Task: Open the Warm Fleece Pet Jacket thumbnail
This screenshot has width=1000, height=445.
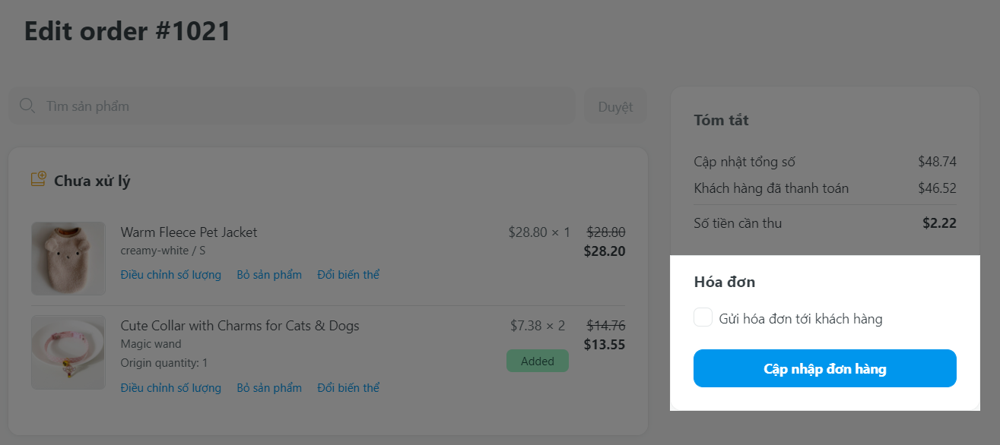Action: coord(68,258)
